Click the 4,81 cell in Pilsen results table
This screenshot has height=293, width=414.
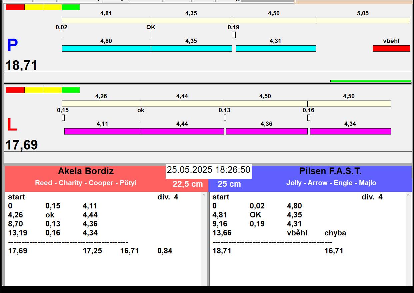pos(220,215)
